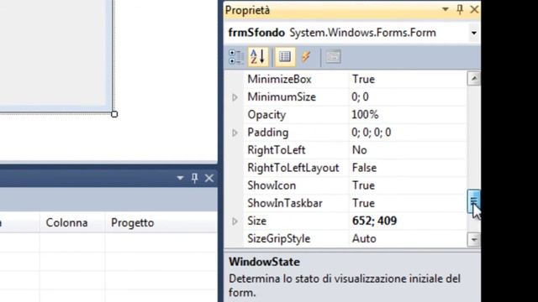Select the MinimizeBox True value
This screenshot has width=538, height=302.
(x=363, y=80)
